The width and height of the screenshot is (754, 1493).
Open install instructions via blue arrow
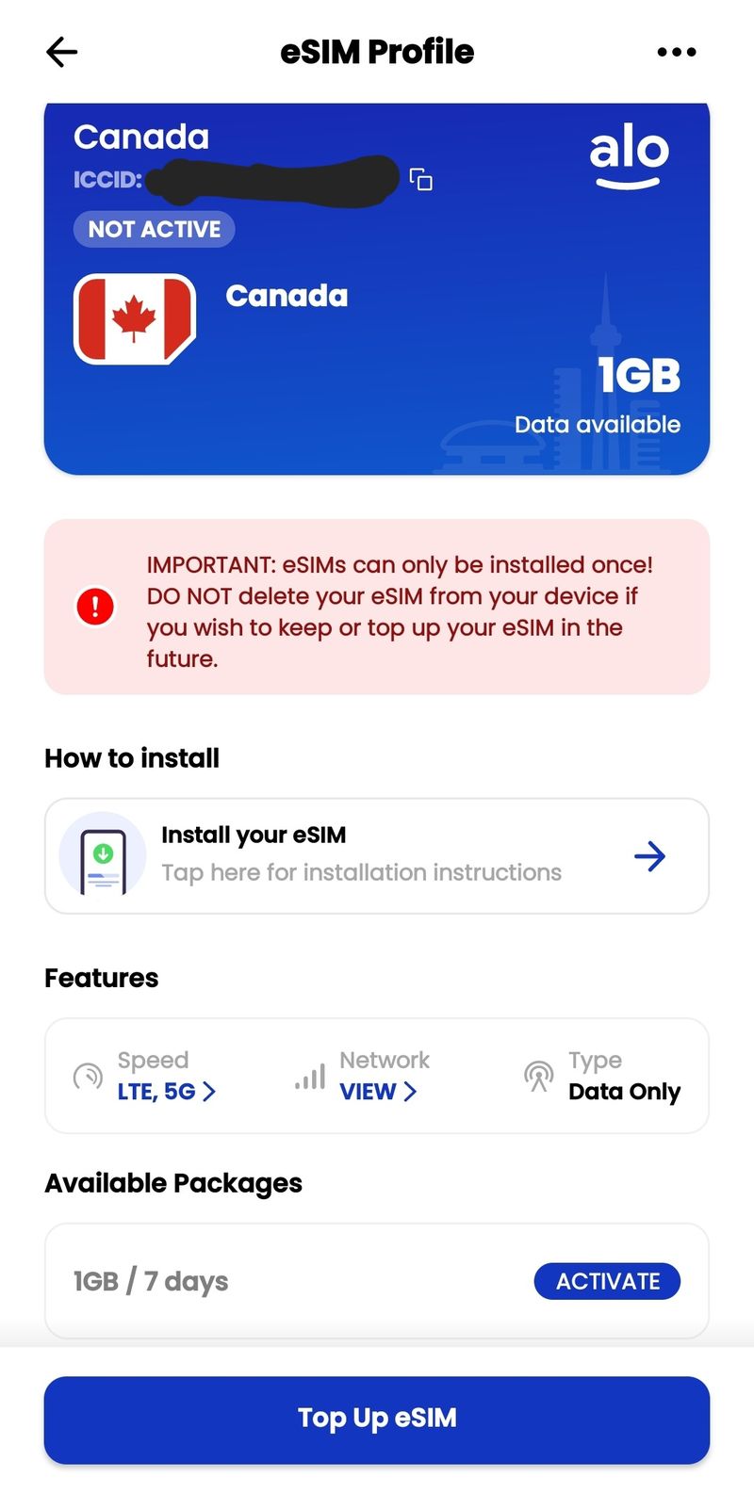click(x=649, y=856)
